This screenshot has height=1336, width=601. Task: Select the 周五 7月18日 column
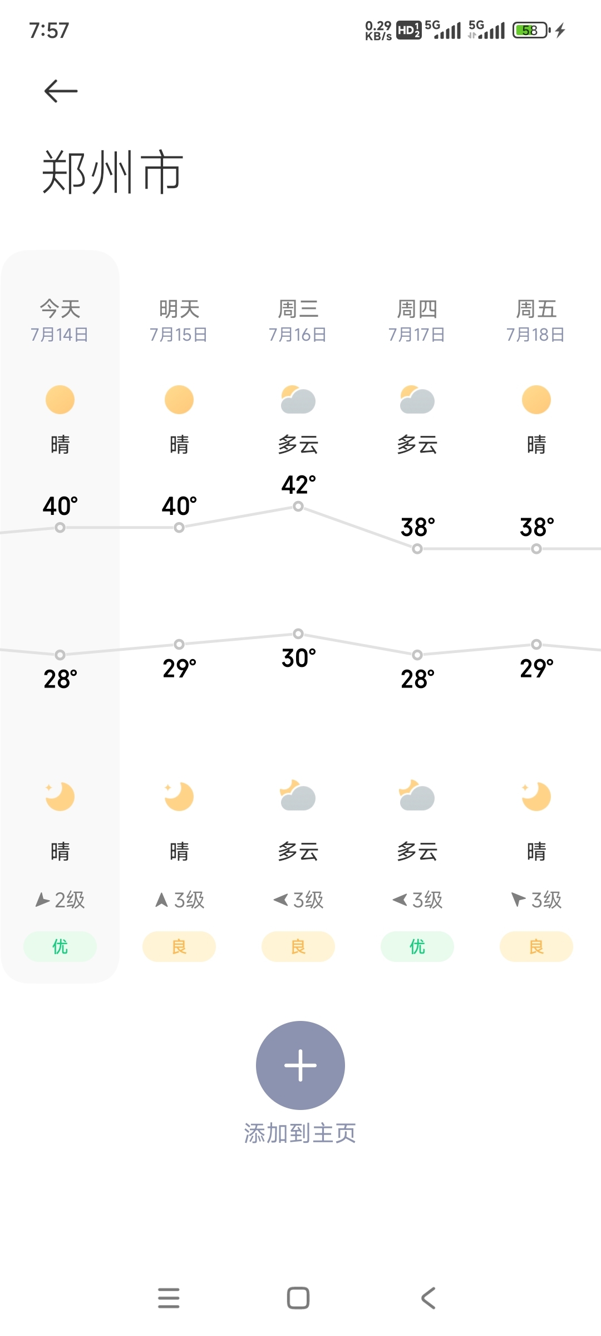click(536, 616)
